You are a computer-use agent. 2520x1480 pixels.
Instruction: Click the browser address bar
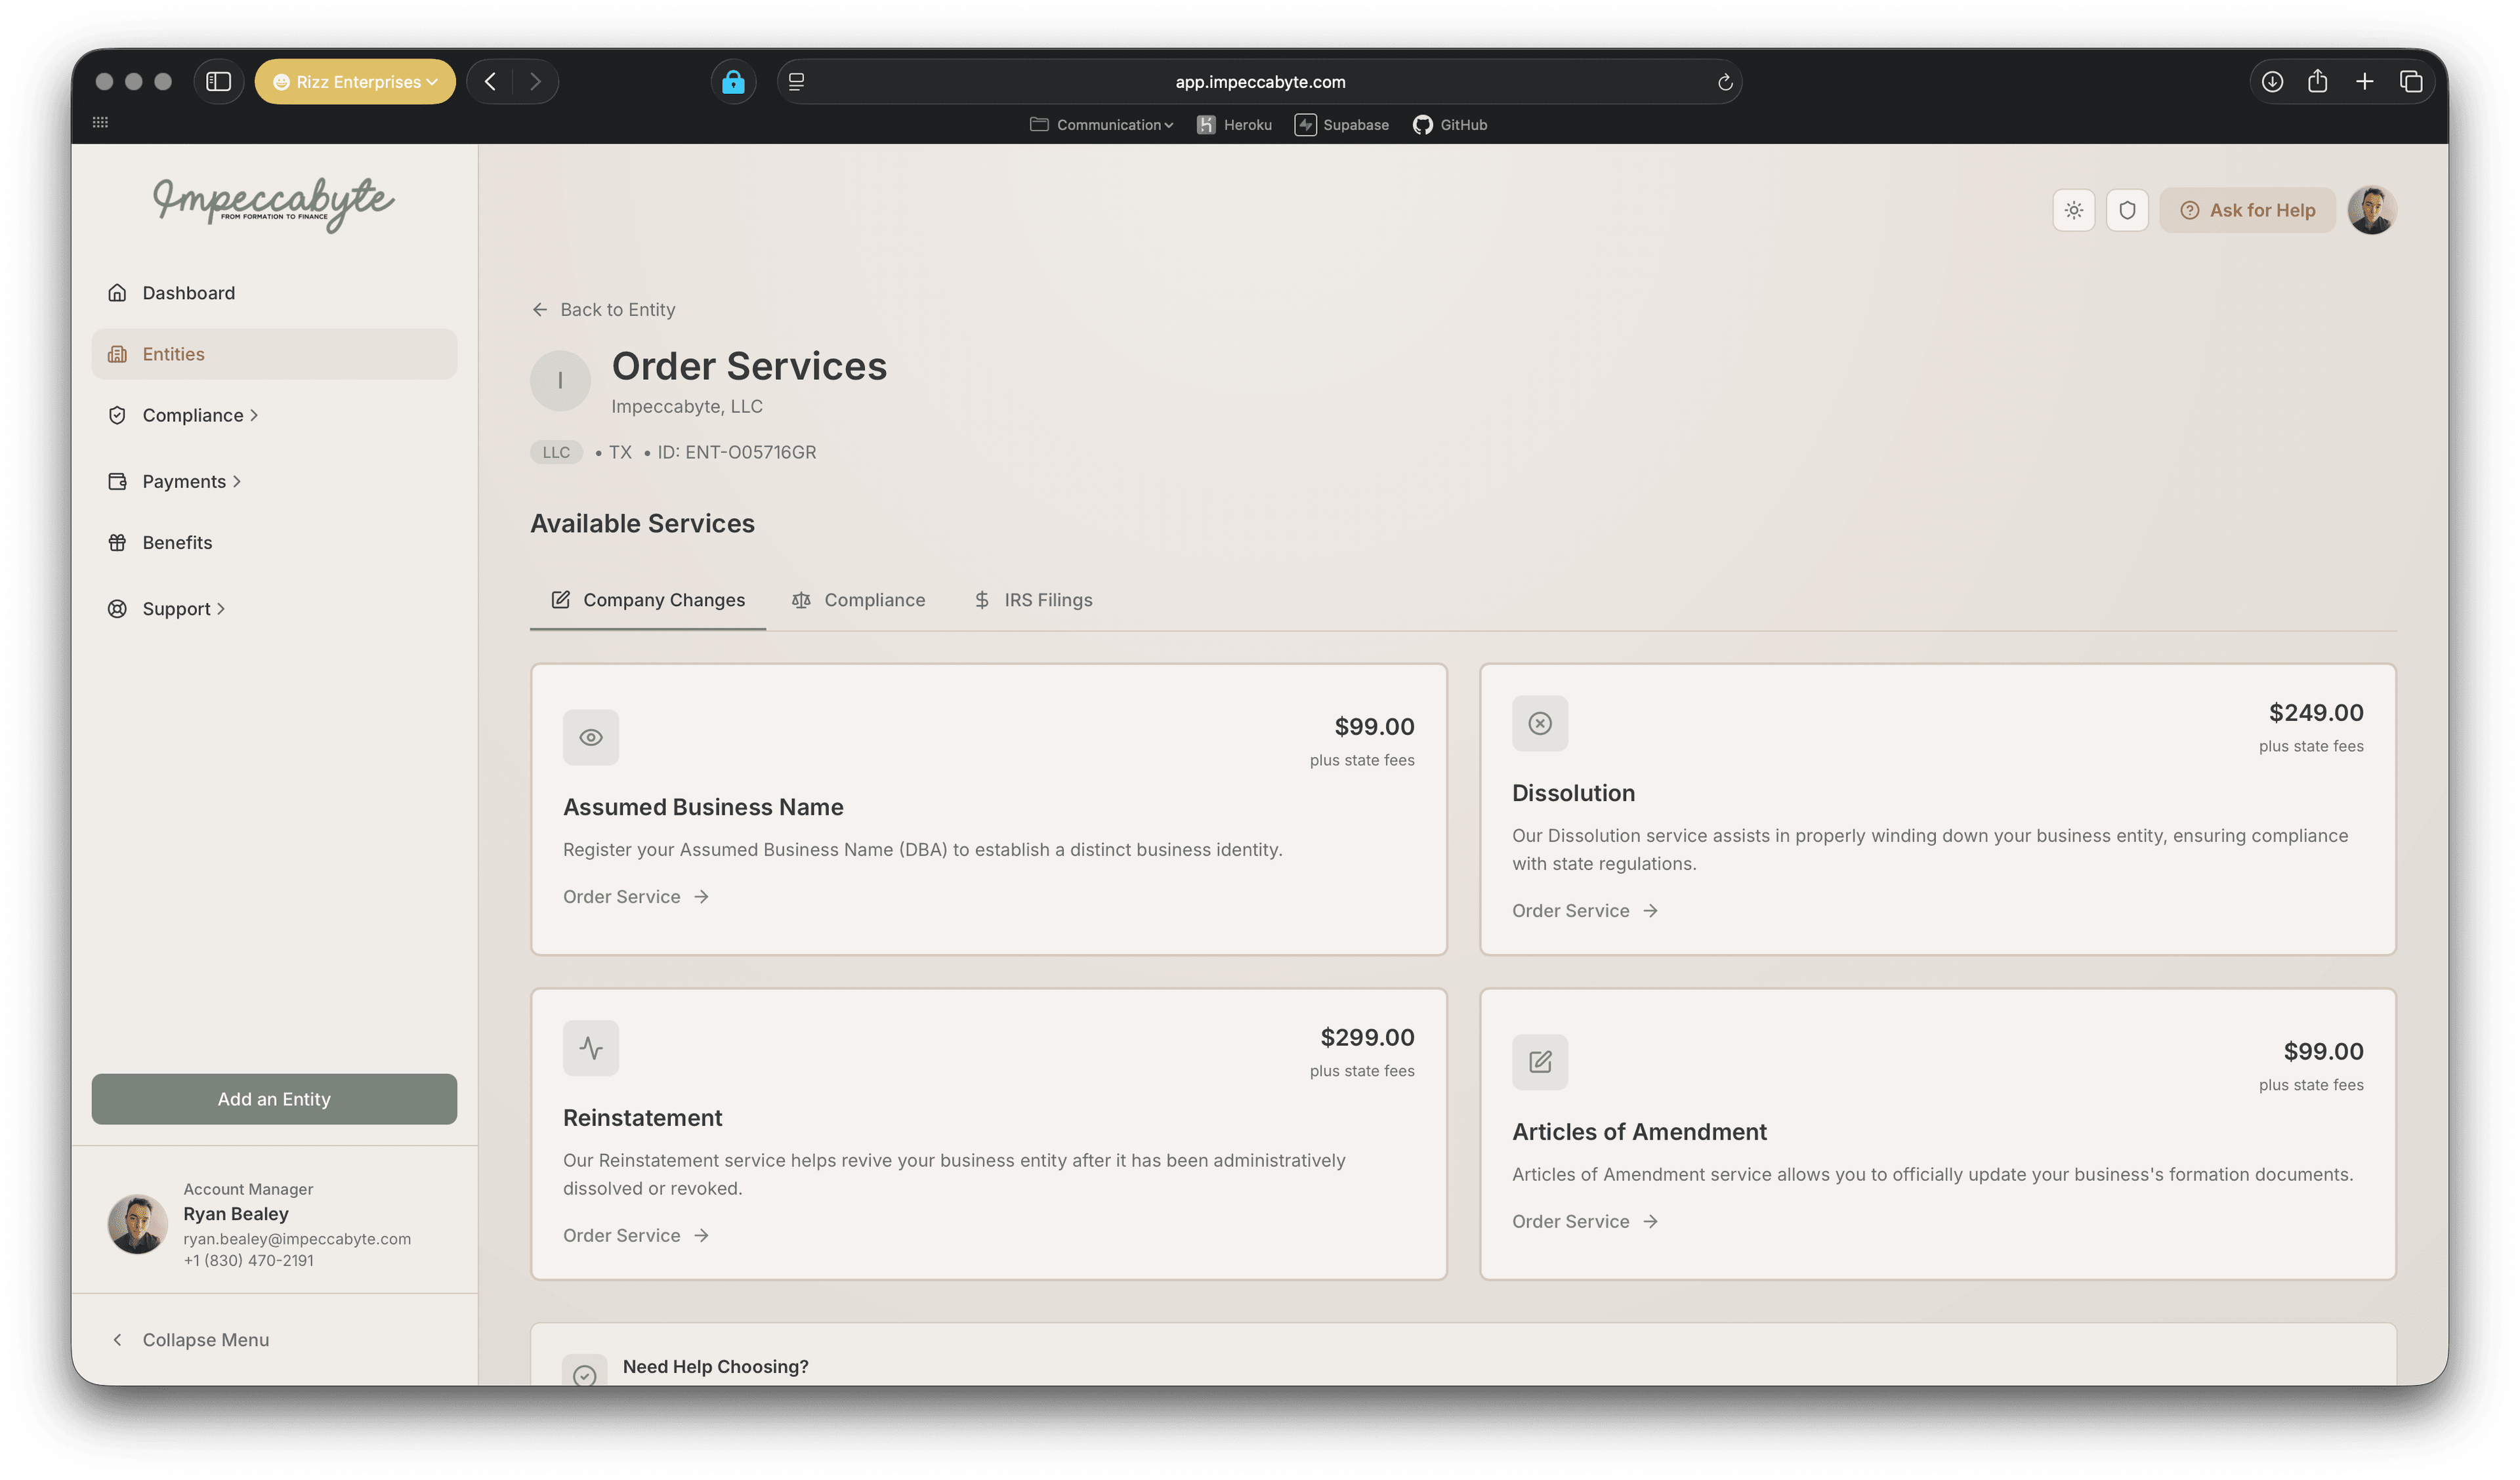(1259, 82)
